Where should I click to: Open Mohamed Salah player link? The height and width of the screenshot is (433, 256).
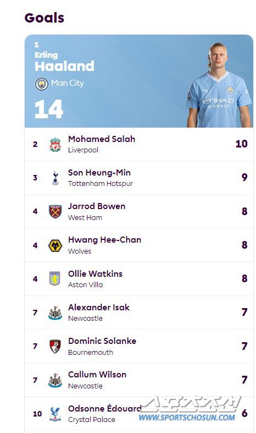tap(102, 139)
